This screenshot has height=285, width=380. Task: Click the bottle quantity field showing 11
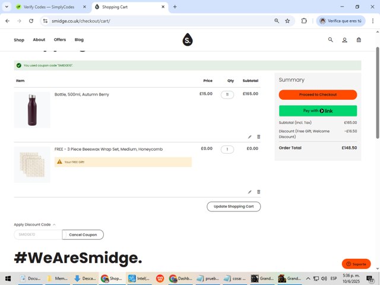click(x=227, y=94)
